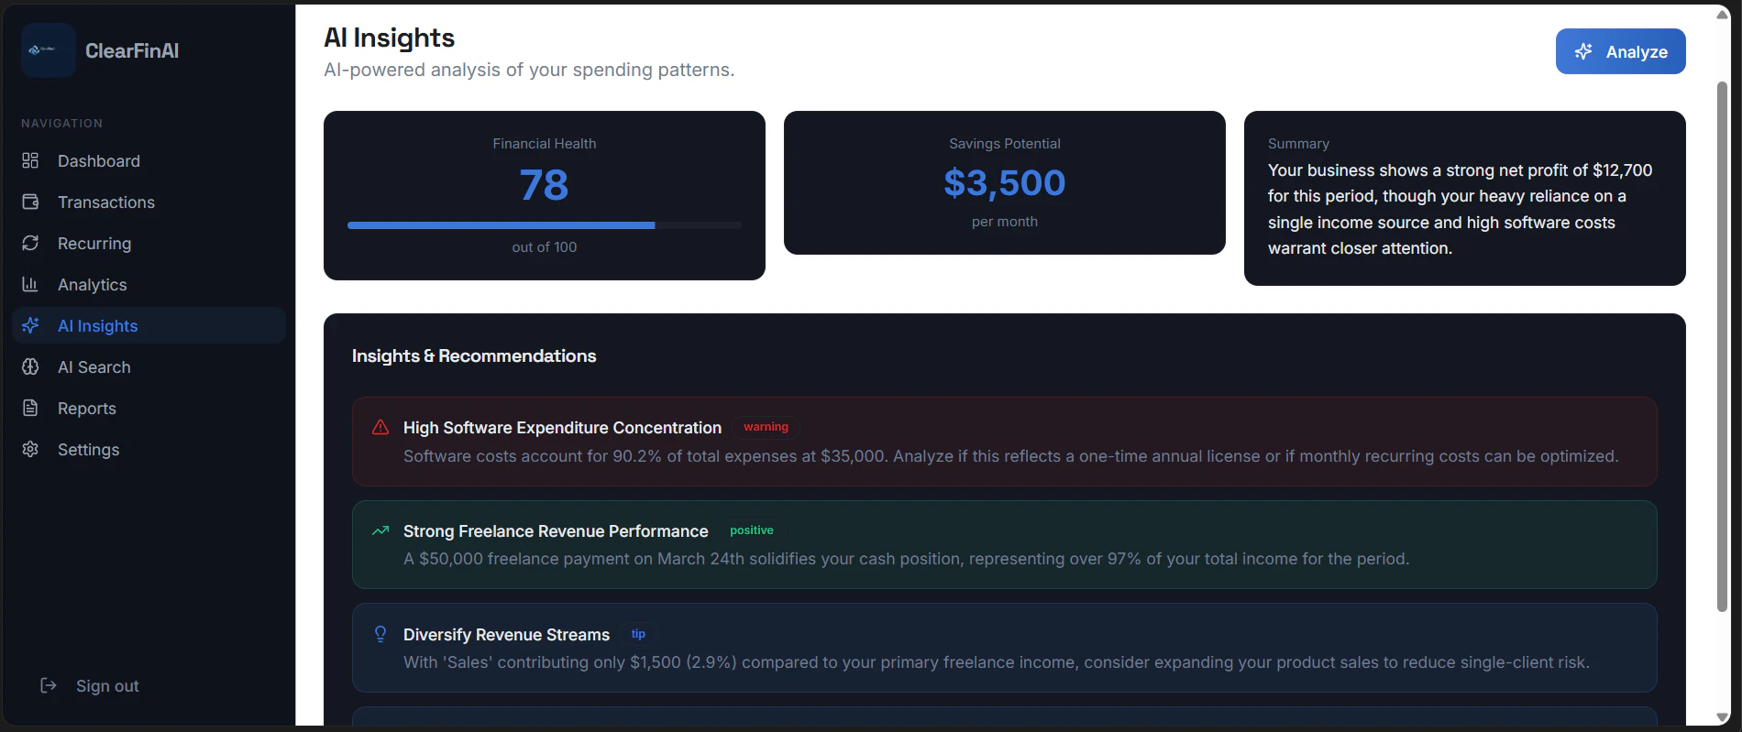
Task: Click the Insights & Recommendations heading
Action: [x=474, y=355]
